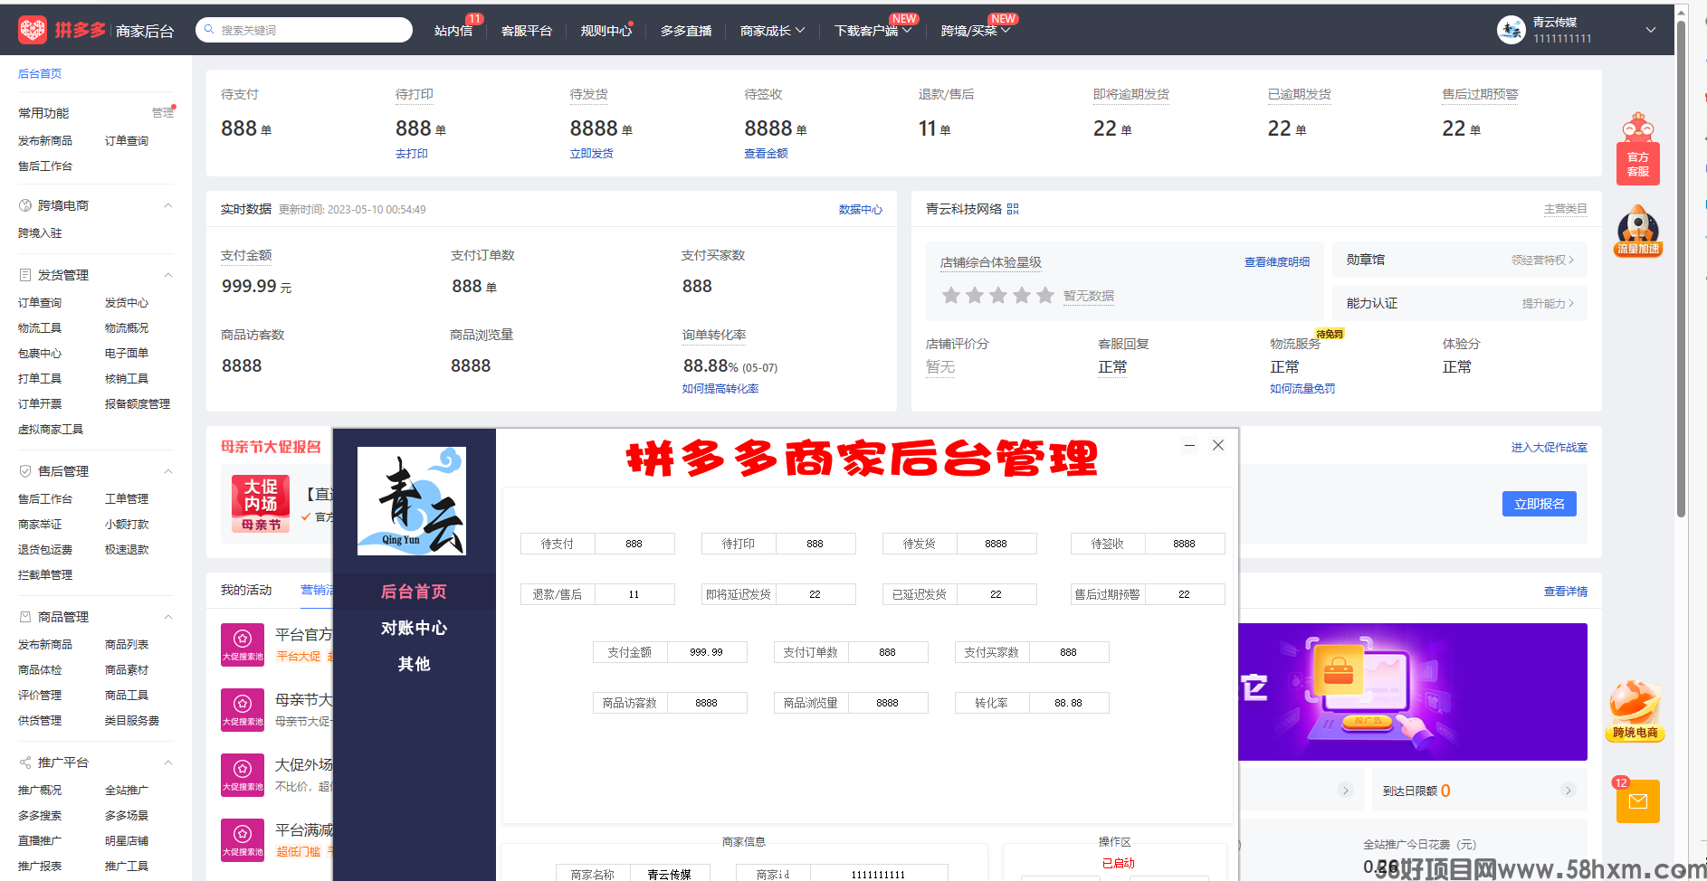The width and height of the screenshot is (1707, 881).
Task: Click the 跨境电商 sidebar section icon
Action: tap(25, 205)
